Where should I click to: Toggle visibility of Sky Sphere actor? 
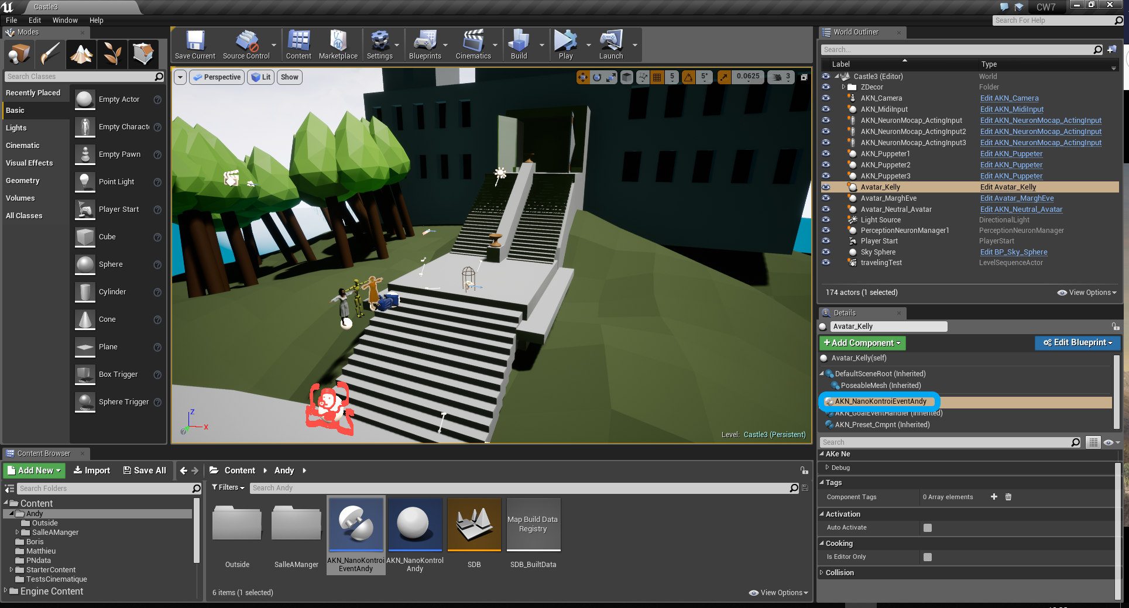tap(826, 252)
